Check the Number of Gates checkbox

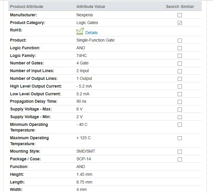tap(179, 63)
